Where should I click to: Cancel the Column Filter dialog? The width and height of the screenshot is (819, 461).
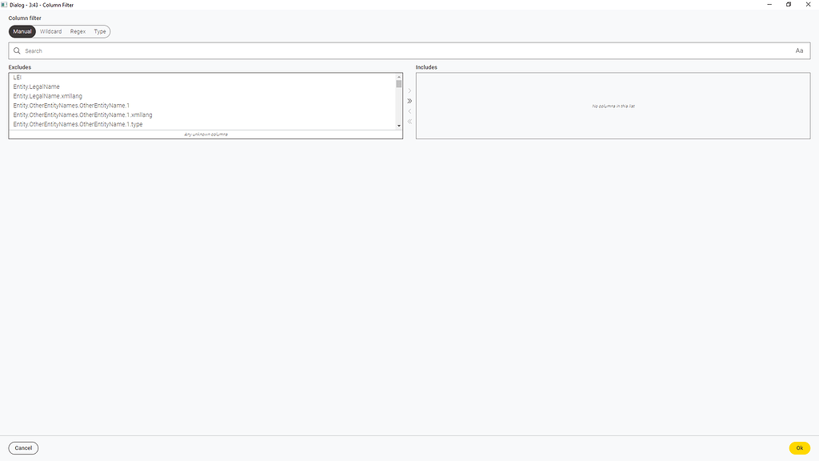coord(23,447)
